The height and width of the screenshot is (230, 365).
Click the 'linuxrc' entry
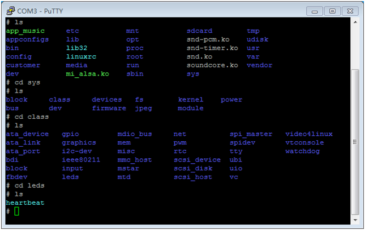pyautogui.click(x=81, y=56)
